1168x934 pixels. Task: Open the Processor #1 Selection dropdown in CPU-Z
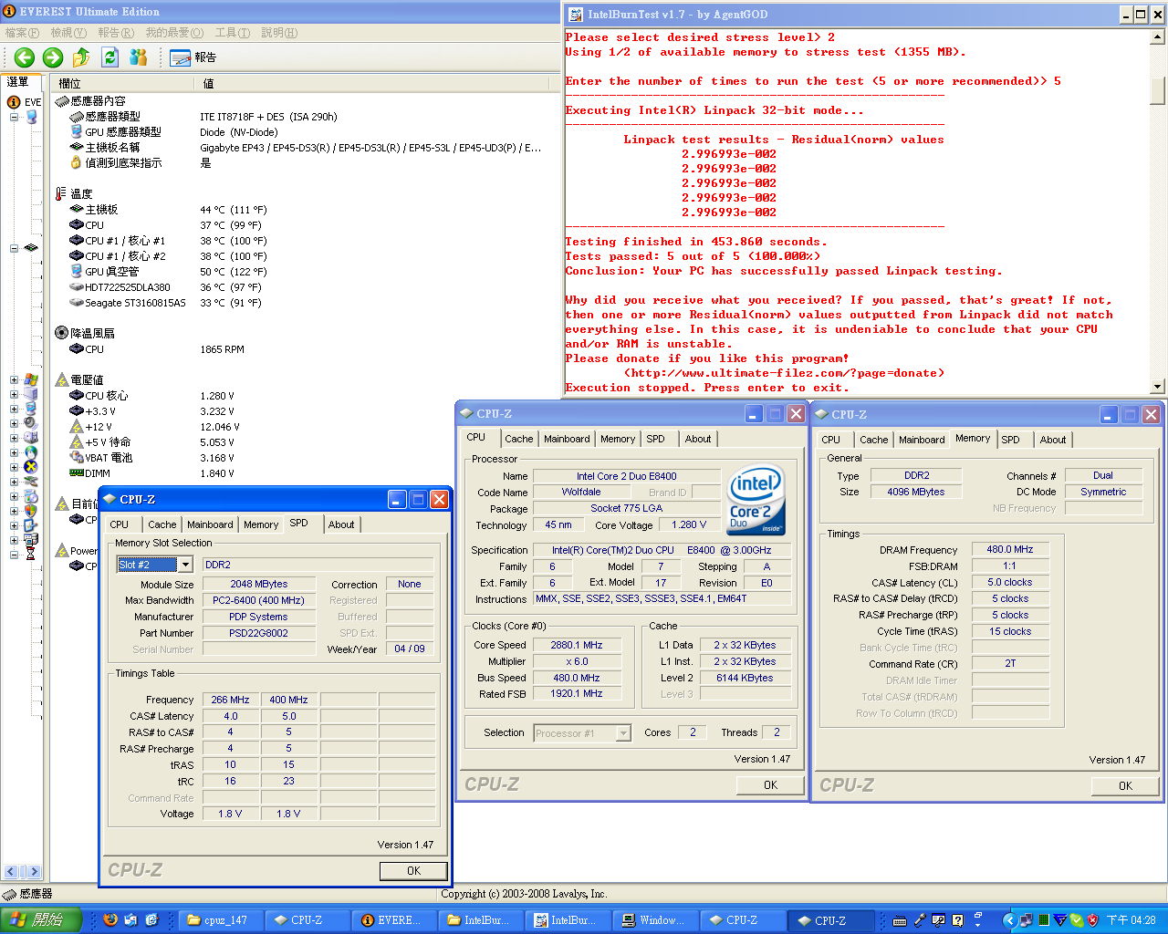[623, 733]
